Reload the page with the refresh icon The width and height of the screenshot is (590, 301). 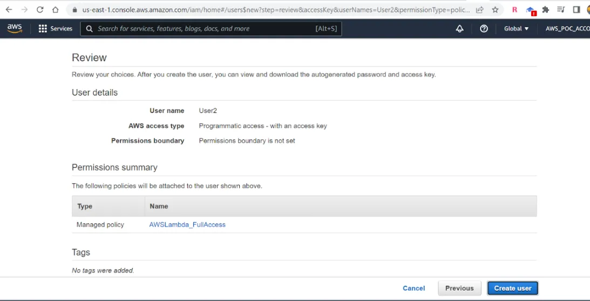pos(40,10)
